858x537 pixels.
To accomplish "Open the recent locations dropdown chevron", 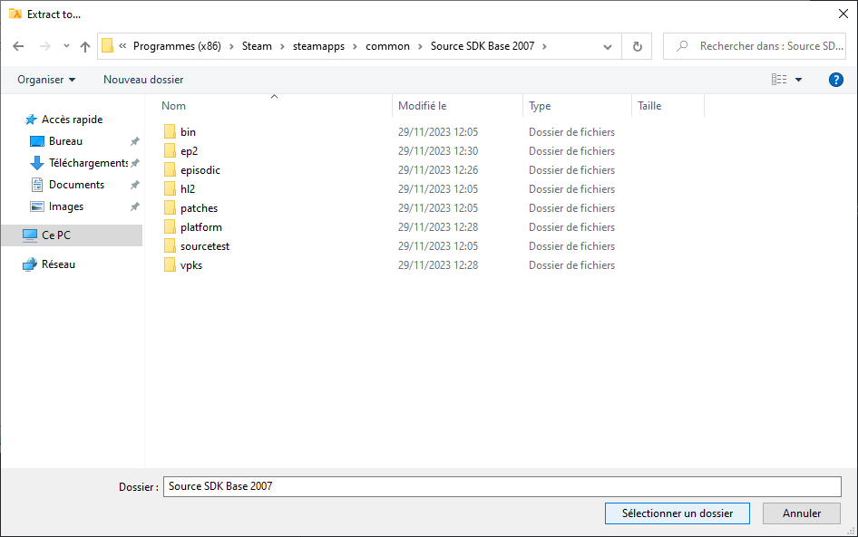I will (66, 46).
